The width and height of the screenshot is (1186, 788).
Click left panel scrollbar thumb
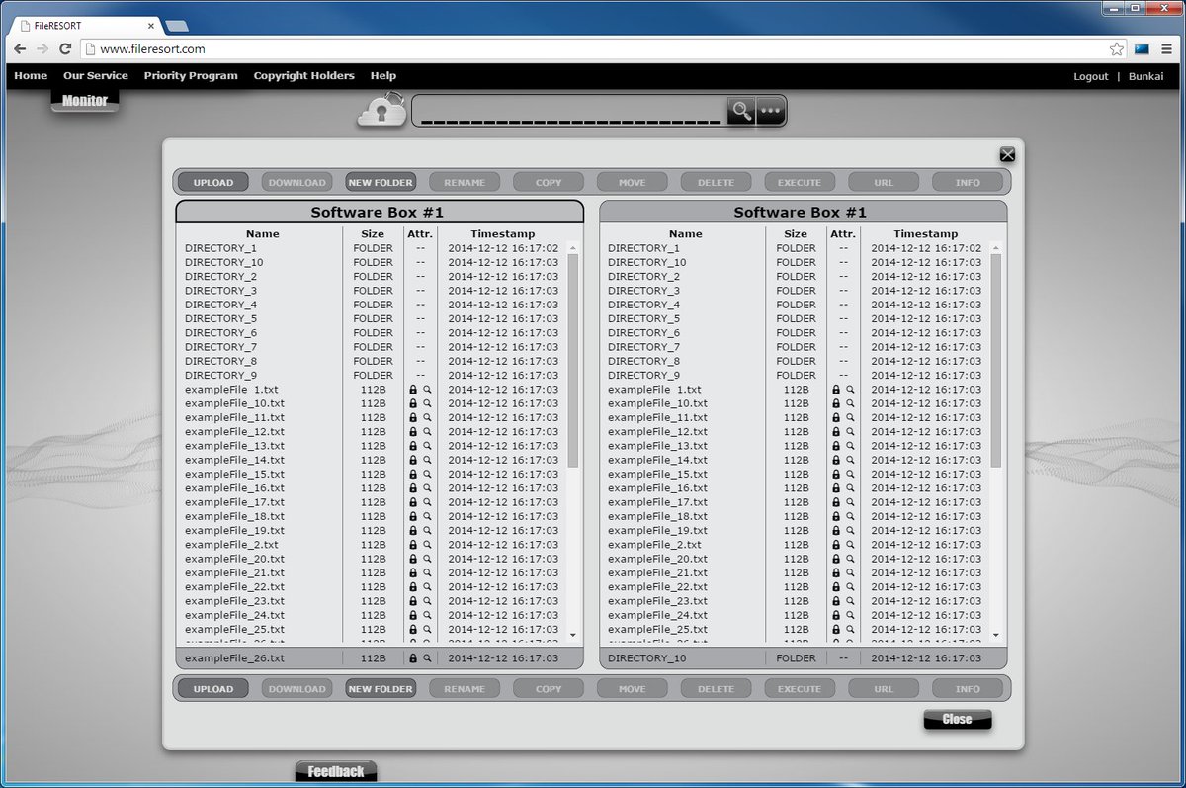[x=573, y=360]
